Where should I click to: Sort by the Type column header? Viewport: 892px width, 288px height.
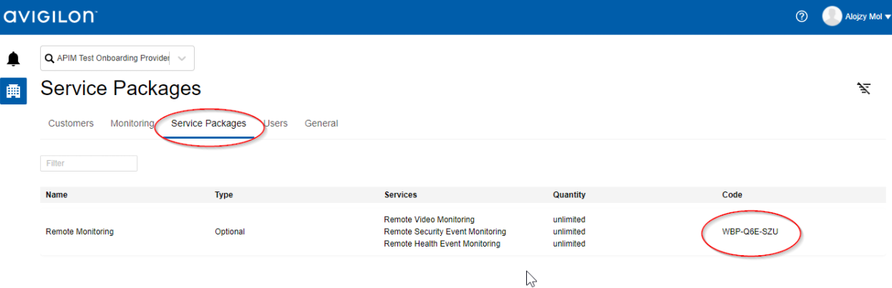[223, 195]
